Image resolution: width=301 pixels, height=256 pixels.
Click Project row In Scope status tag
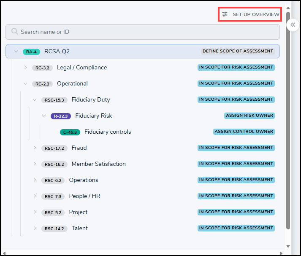coord(236,212)
